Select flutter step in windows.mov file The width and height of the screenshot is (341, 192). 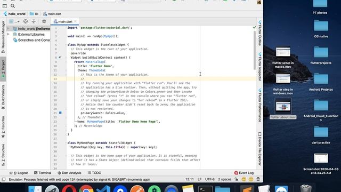click(x=283, y=84)
